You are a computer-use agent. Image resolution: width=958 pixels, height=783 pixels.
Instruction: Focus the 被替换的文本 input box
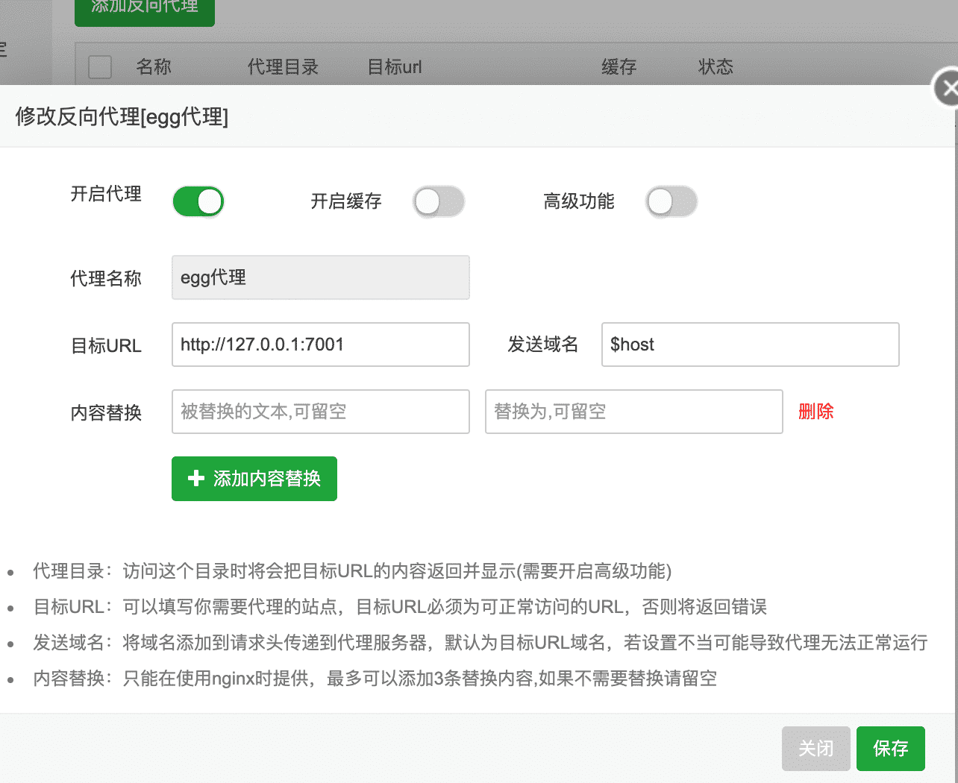coord(321,412)
